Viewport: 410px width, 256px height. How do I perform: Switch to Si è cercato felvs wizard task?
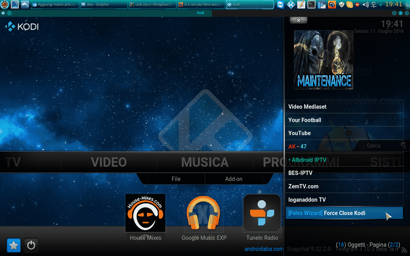201,5
